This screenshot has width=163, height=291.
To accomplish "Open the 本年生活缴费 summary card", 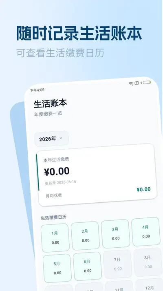I will 97,175.
